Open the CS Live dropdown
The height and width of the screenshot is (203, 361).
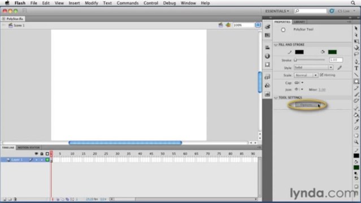[x=346, y=11]
